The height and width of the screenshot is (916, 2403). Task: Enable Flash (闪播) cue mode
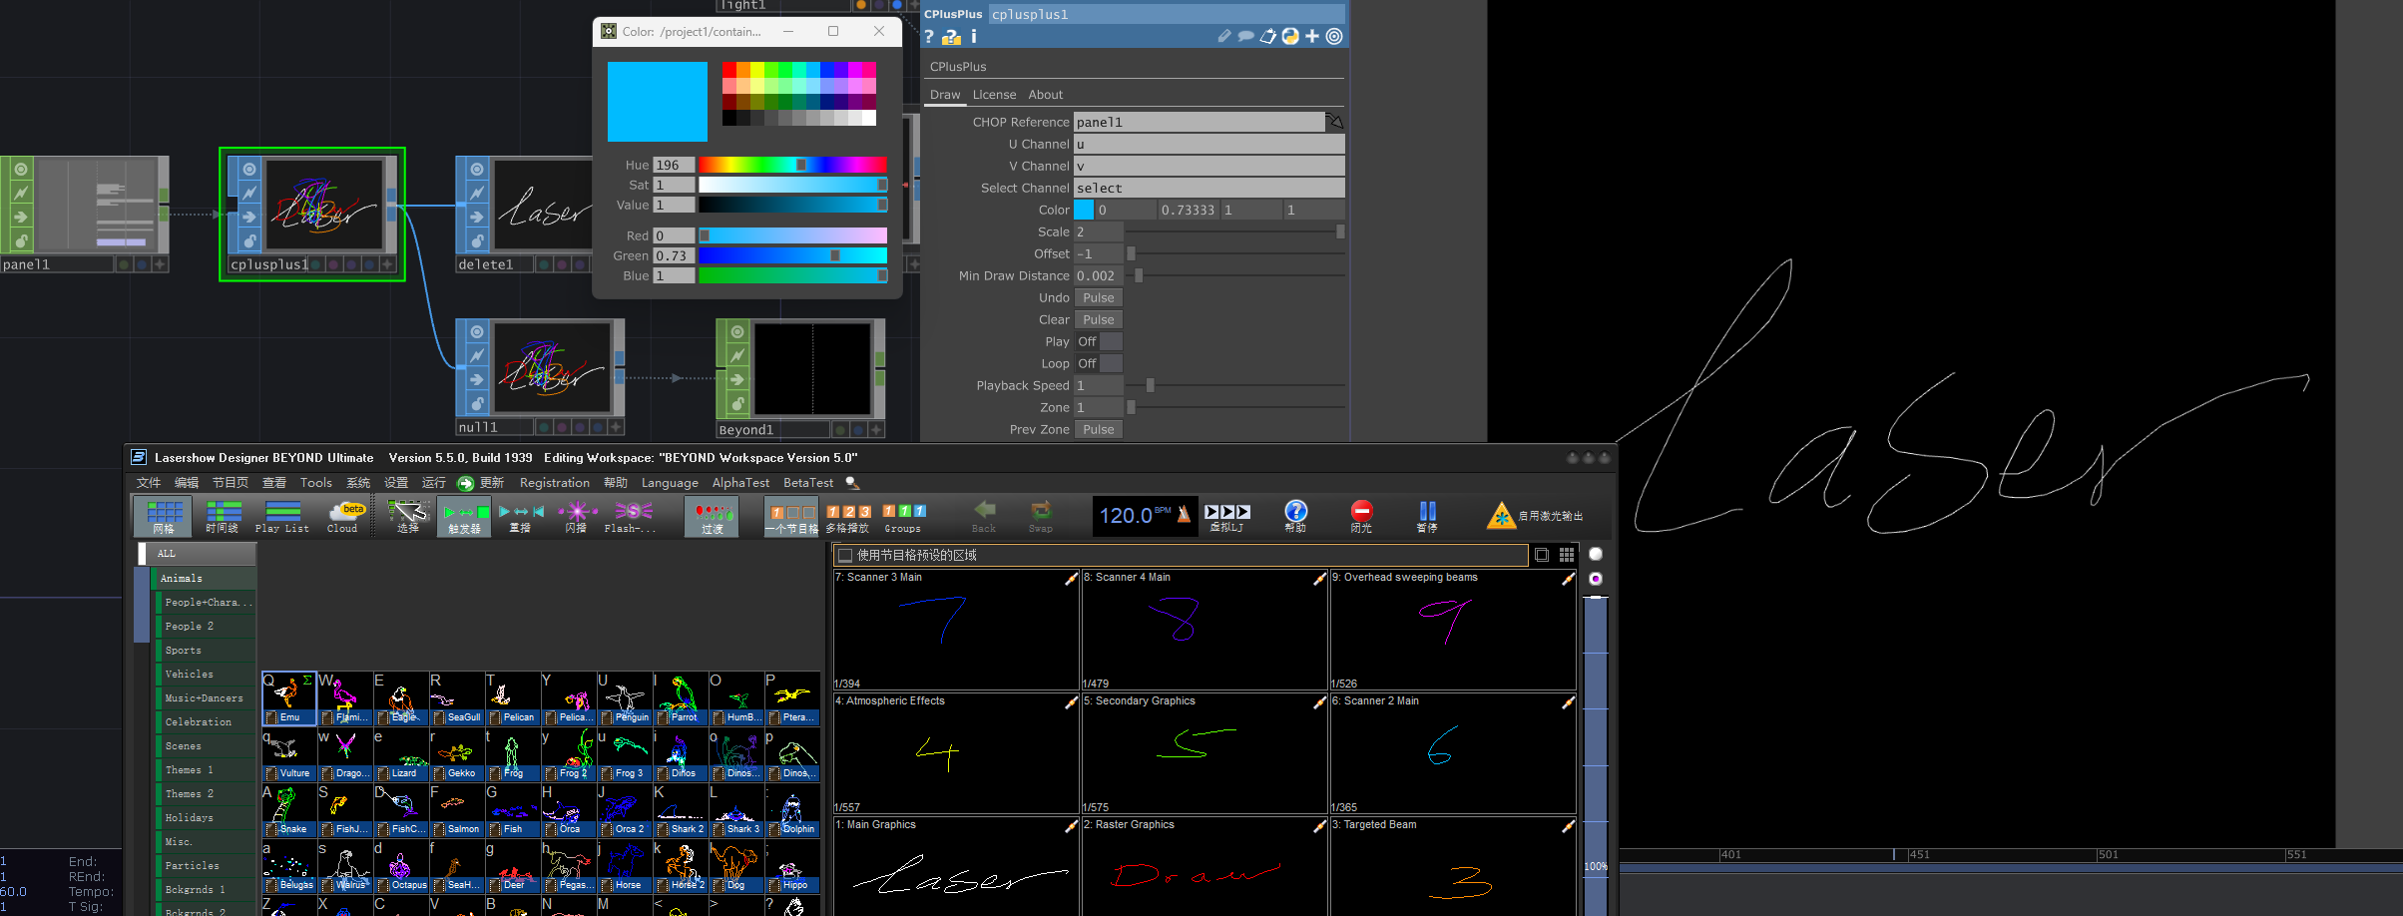click(576, 517)
